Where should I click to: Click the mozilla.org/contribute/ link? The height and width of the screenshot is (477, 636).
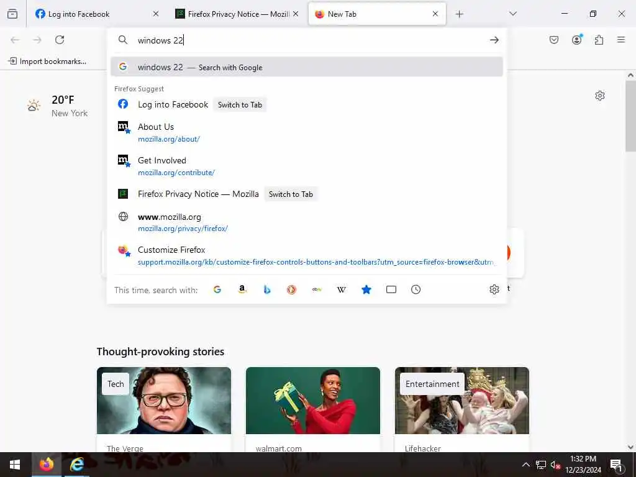176,173
